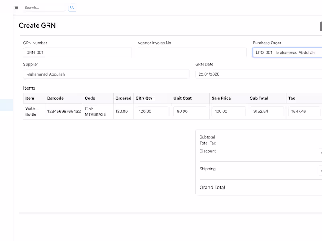This screenshot has width=322, height=241.
Task: Click the Vendor Invoice No field
Action: (192, 53)
